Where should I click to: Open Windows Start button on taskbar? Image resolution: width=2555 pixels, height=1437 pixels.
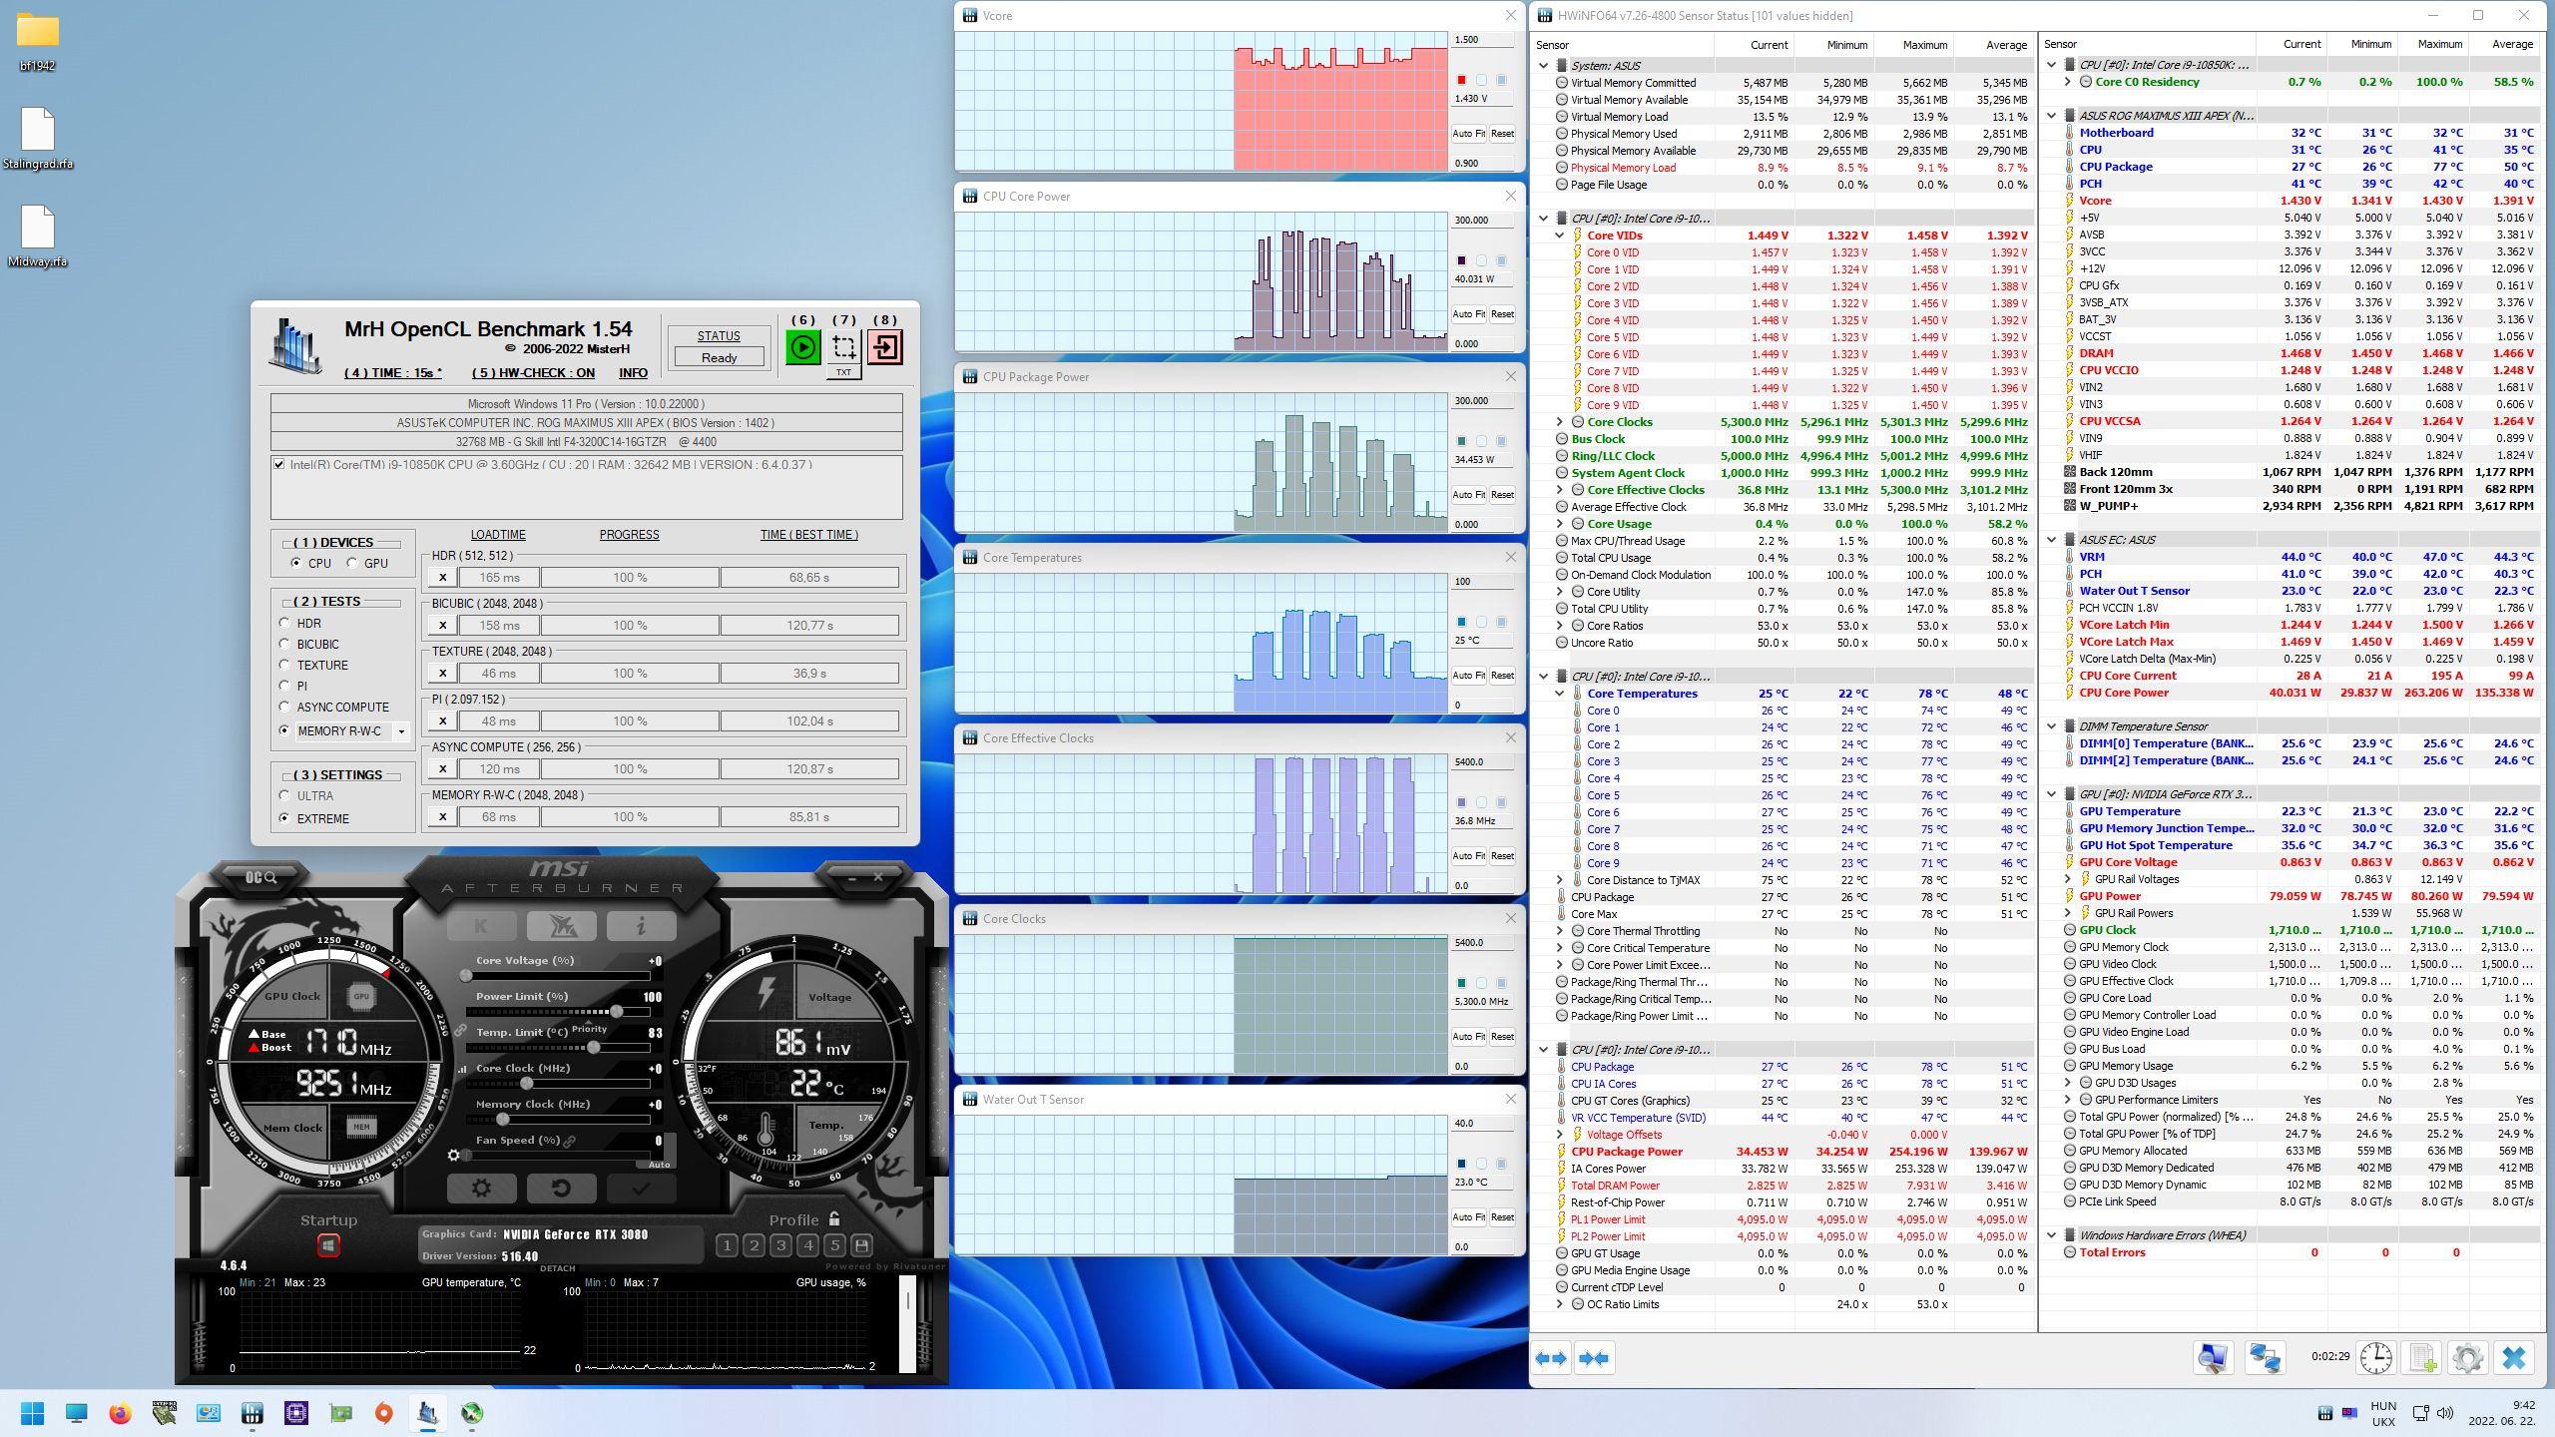click(32, 1413)
